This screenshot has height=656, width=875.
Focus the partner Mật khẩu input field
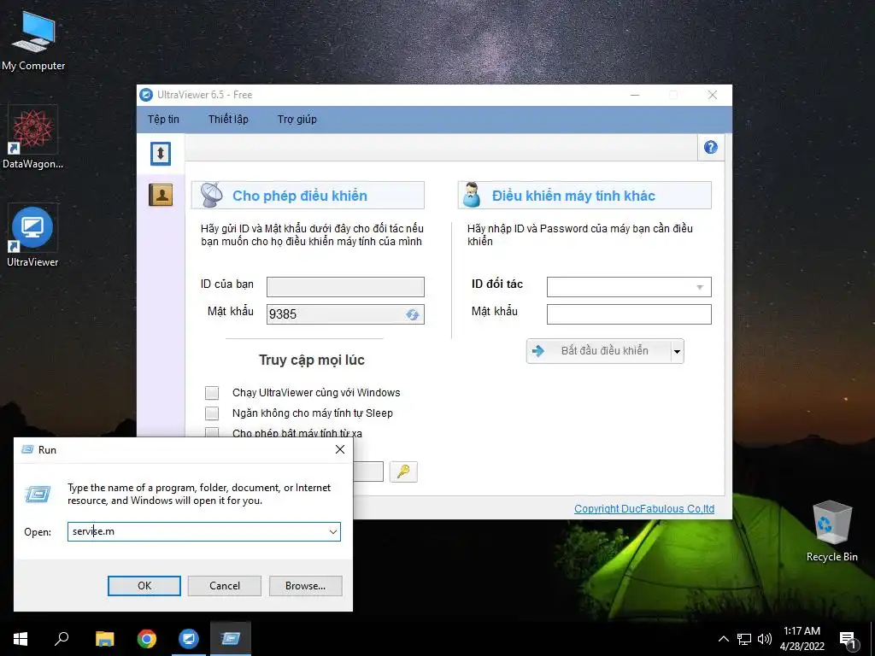[629, 314]
